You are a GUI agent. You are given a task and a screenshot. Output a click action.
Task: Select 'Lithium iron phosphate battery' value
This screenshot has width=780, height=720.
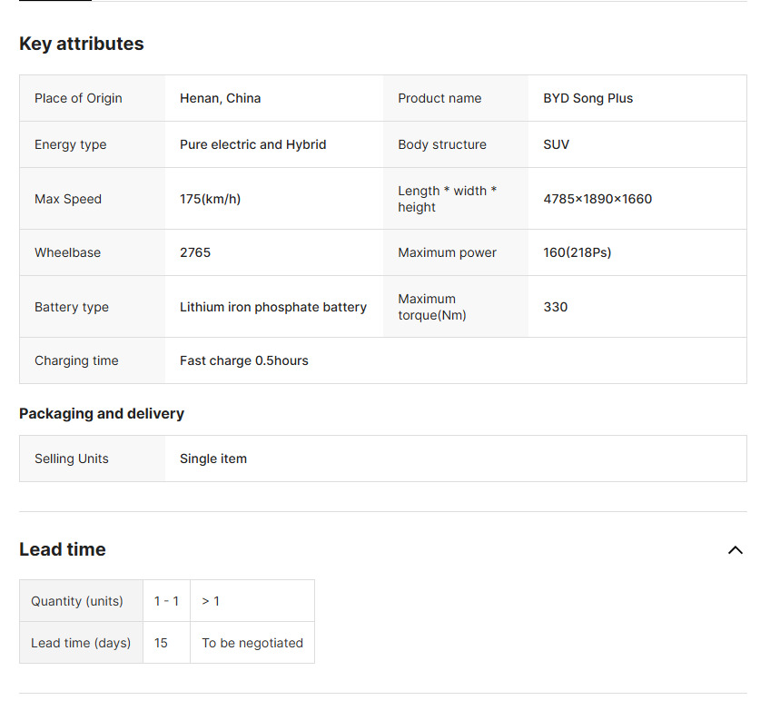273,307
